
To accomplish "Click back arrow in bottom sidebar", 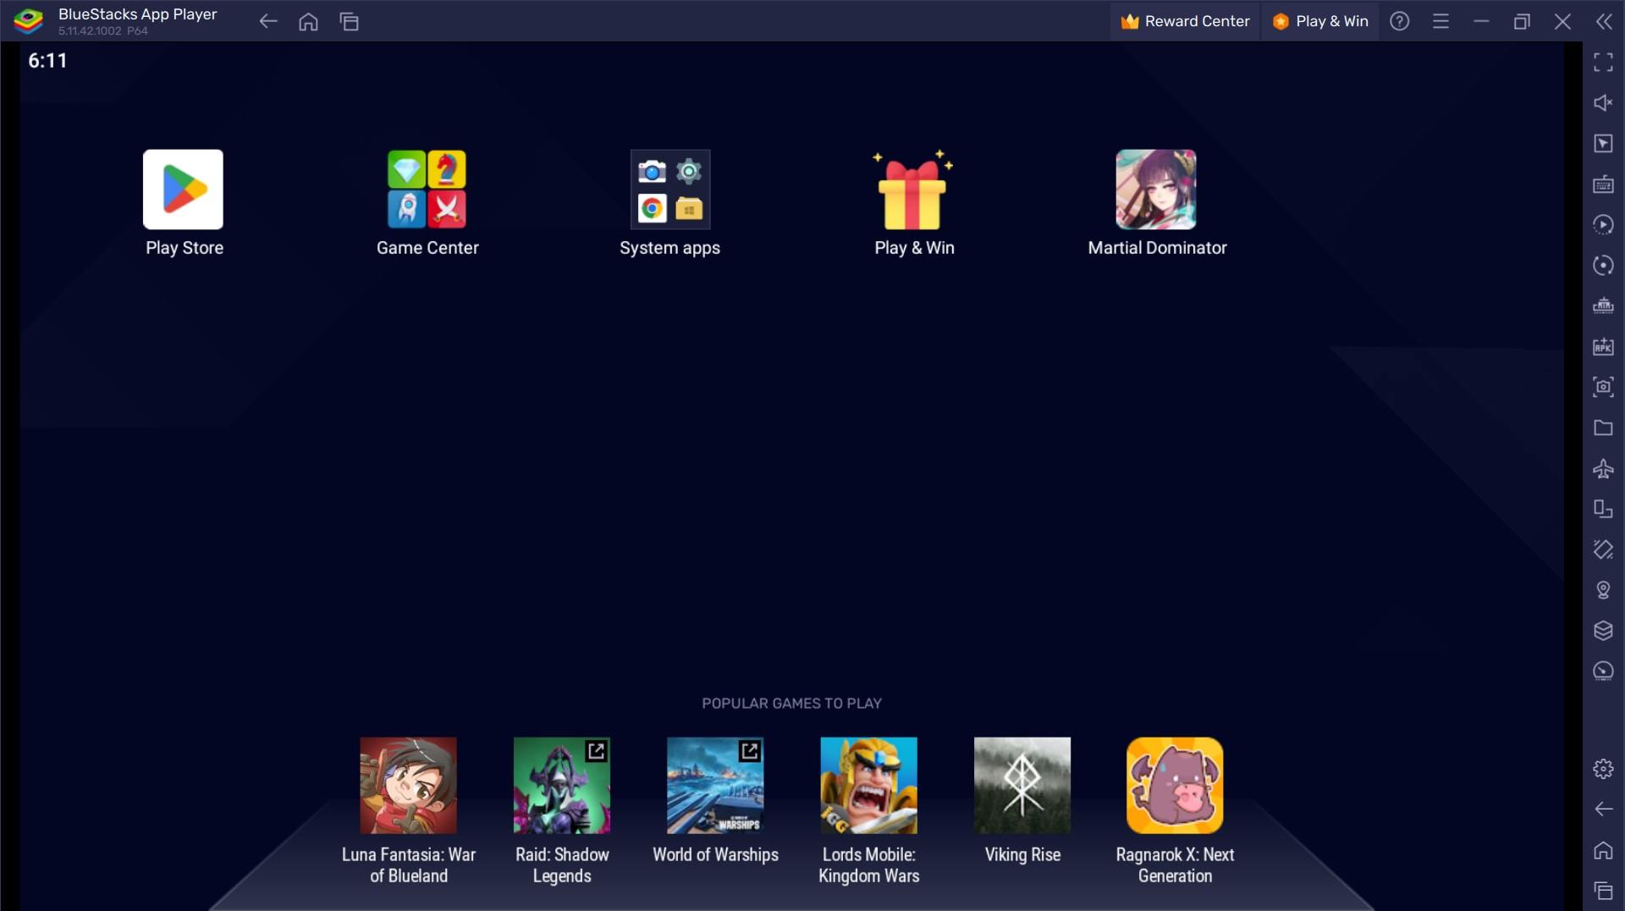I will [x=1603, y=809].
